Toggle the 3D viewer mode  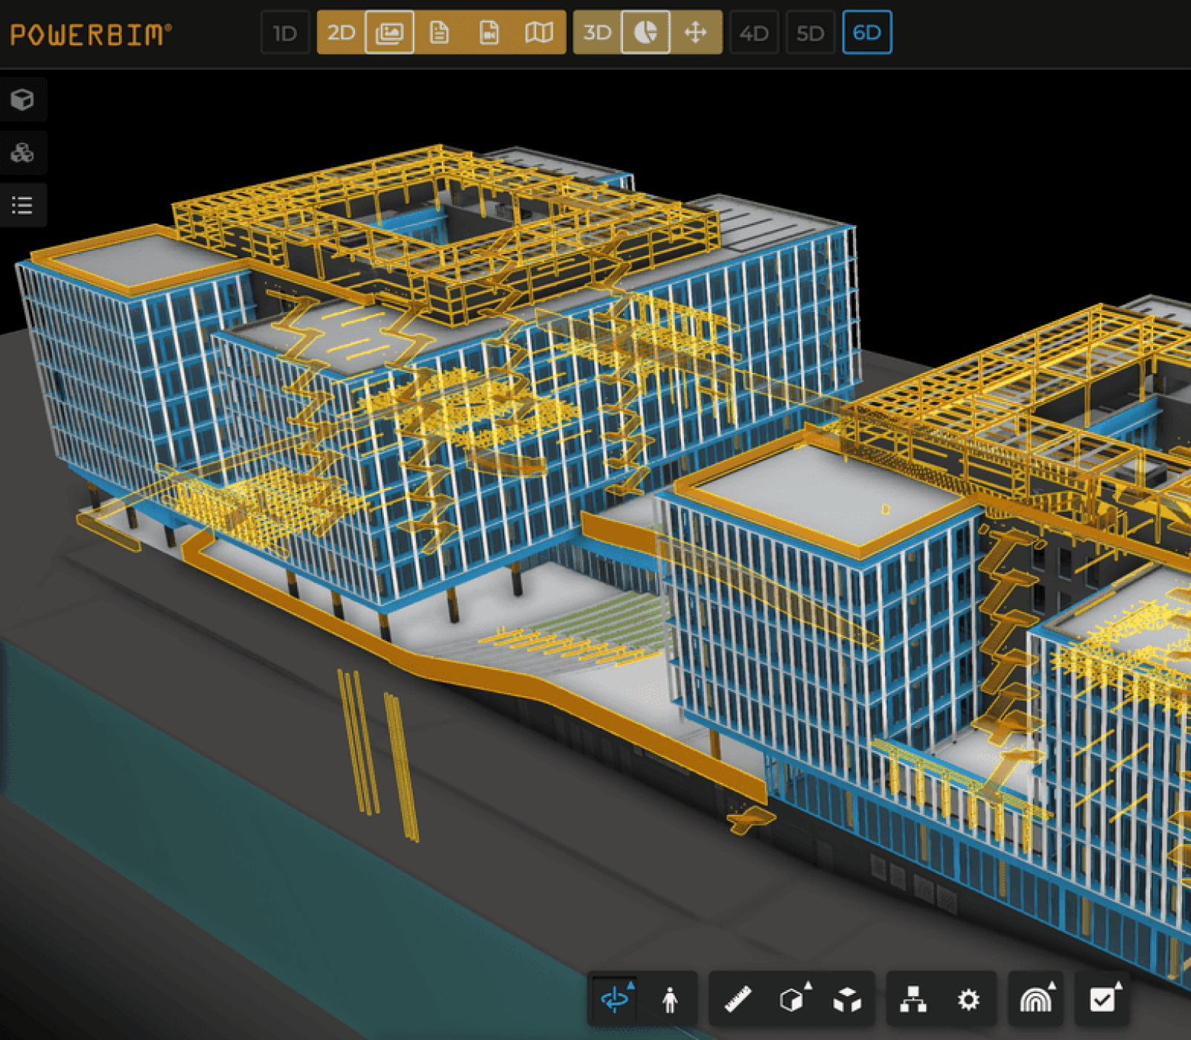coord(598,33)
